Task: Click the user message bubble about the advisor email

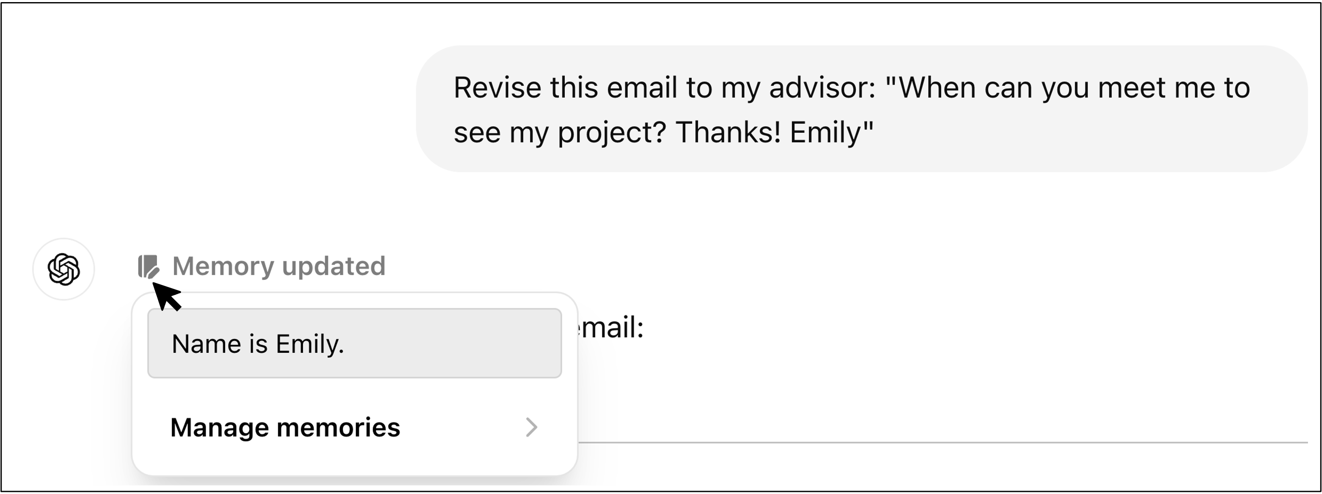Action: tap(861, 109)
